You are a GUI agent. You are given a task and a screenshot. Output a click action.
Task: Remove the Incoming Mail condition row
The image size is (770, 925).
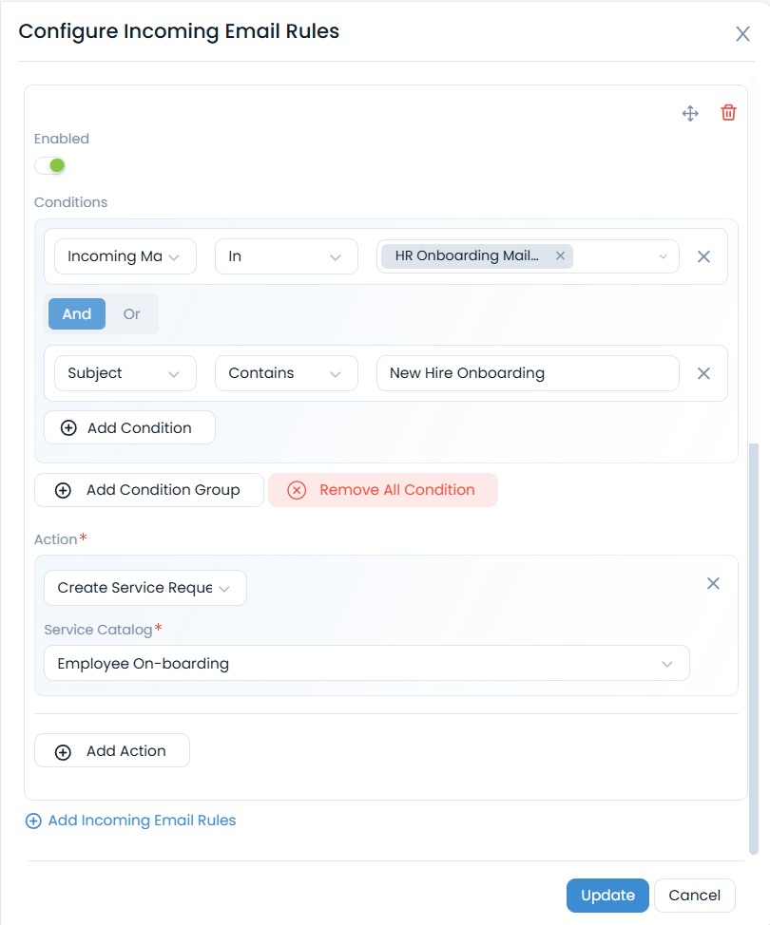point(703,256)
